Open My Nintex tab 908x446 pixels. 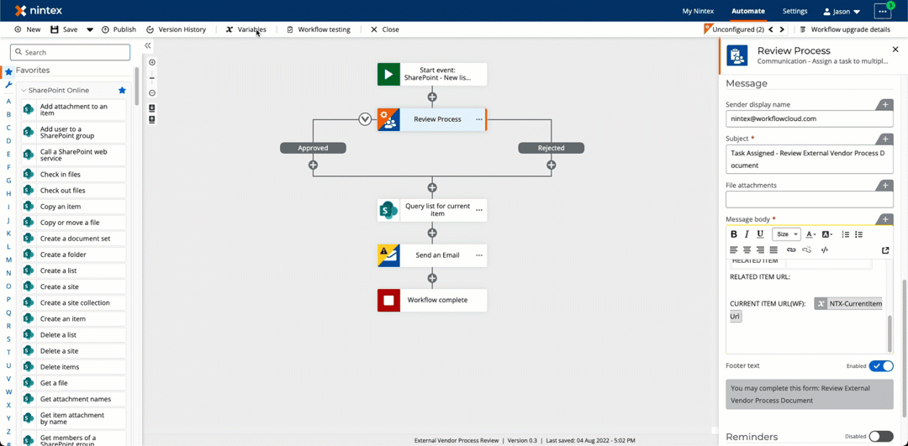[698, 11]
